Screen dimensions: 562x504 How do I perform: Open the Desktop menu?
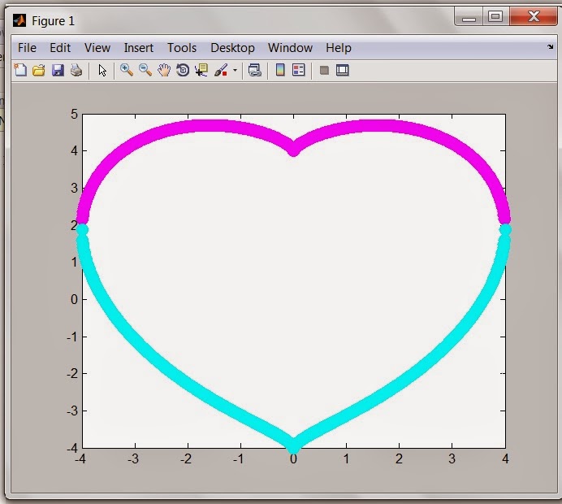pos(232,48)
